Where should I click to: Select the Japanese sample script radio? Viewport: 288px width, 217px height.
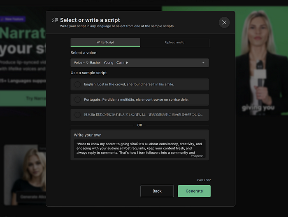point(77,115)
